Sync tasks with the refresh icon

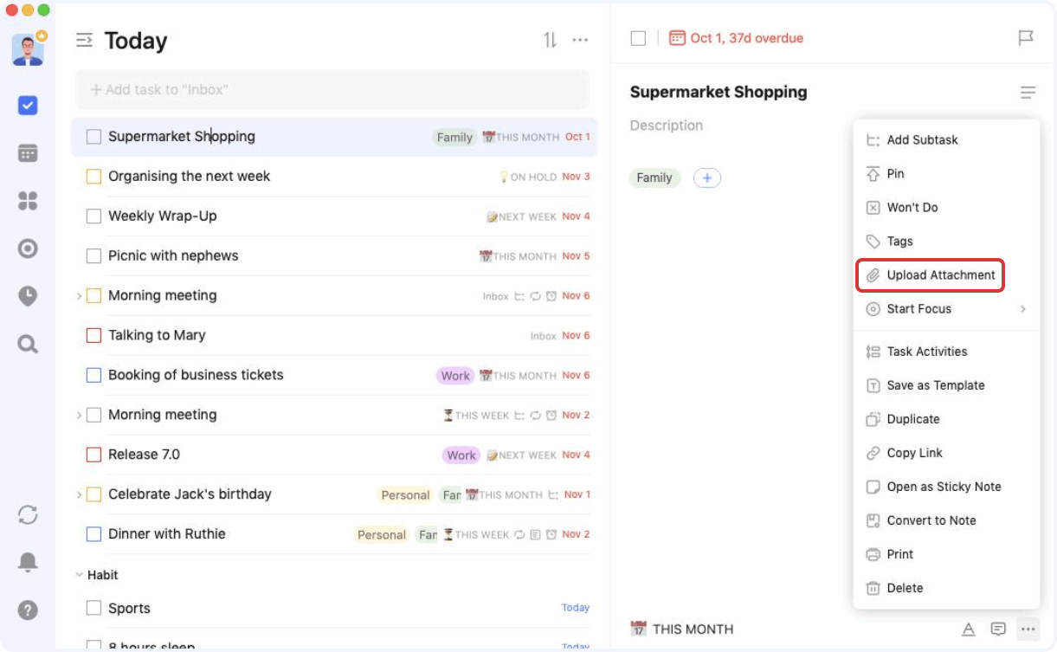tap(28, 514)
